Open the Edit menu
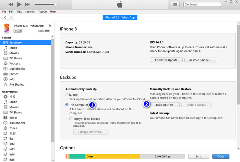The image size is (240, 162). (x=11, y=12)
